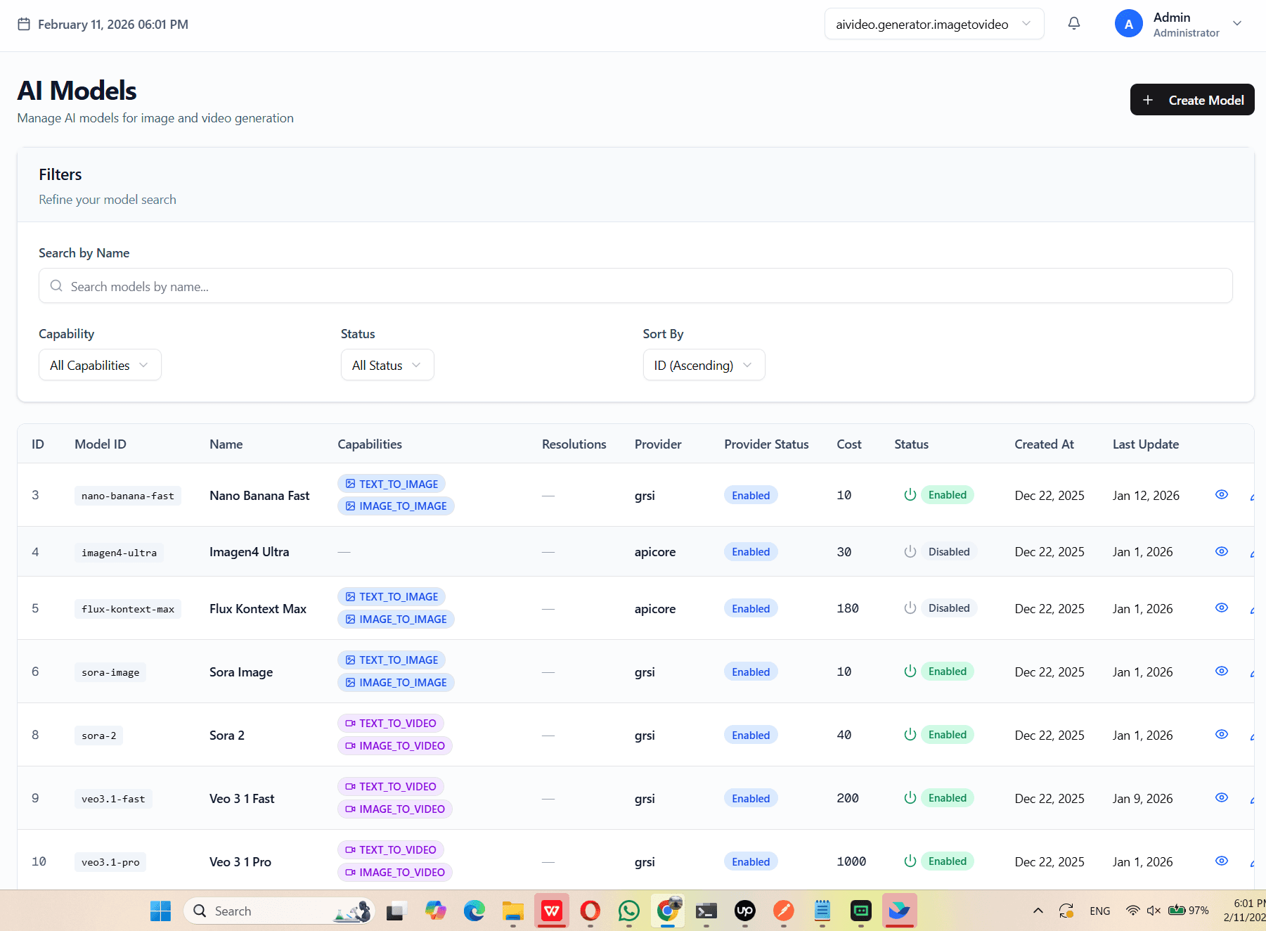This screenshot has height=931, width=1266.
Task: Click the Cost column header
Action: point(848,444)
